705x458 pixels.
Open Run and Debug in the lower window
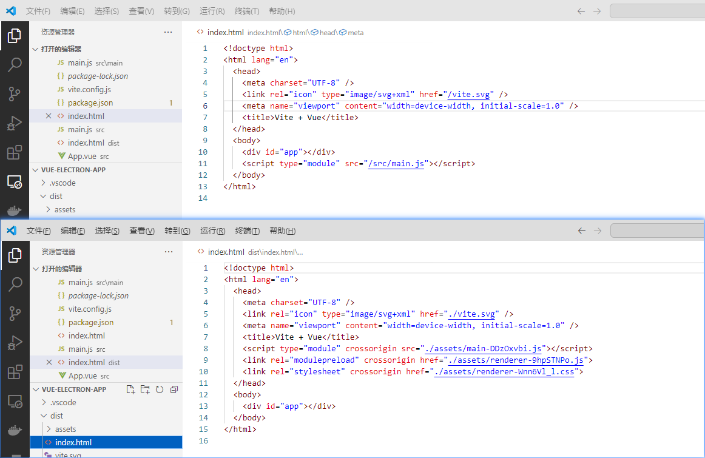pyautogui.click(x=15, y=343)
